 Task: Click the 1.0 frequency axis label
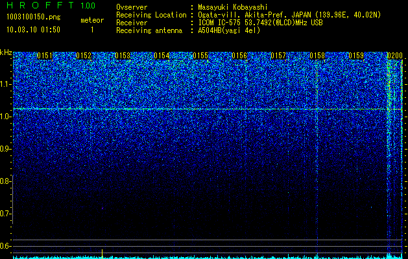[5, 117]
